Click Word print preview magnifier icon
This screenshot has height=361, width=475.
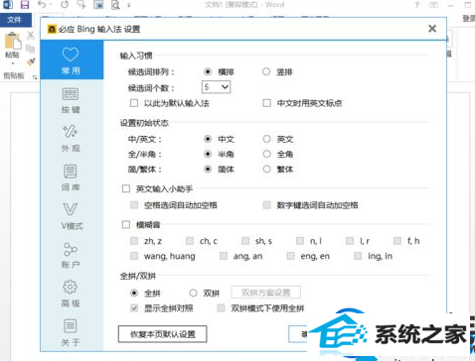pyautogui.click(x=115, y=5)
